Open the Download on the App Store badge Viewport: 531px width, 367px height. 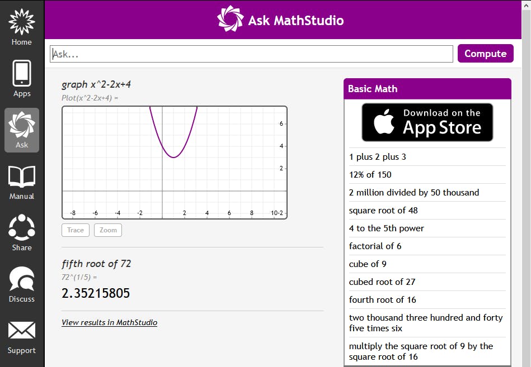427,122
